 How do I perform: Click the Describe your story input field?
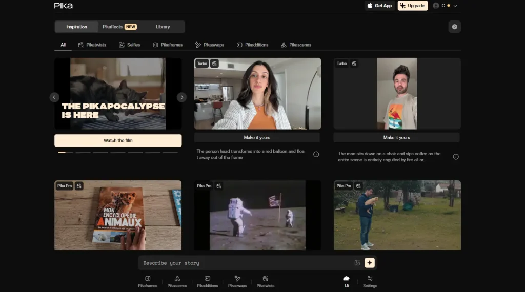click(x=246, y=263)
